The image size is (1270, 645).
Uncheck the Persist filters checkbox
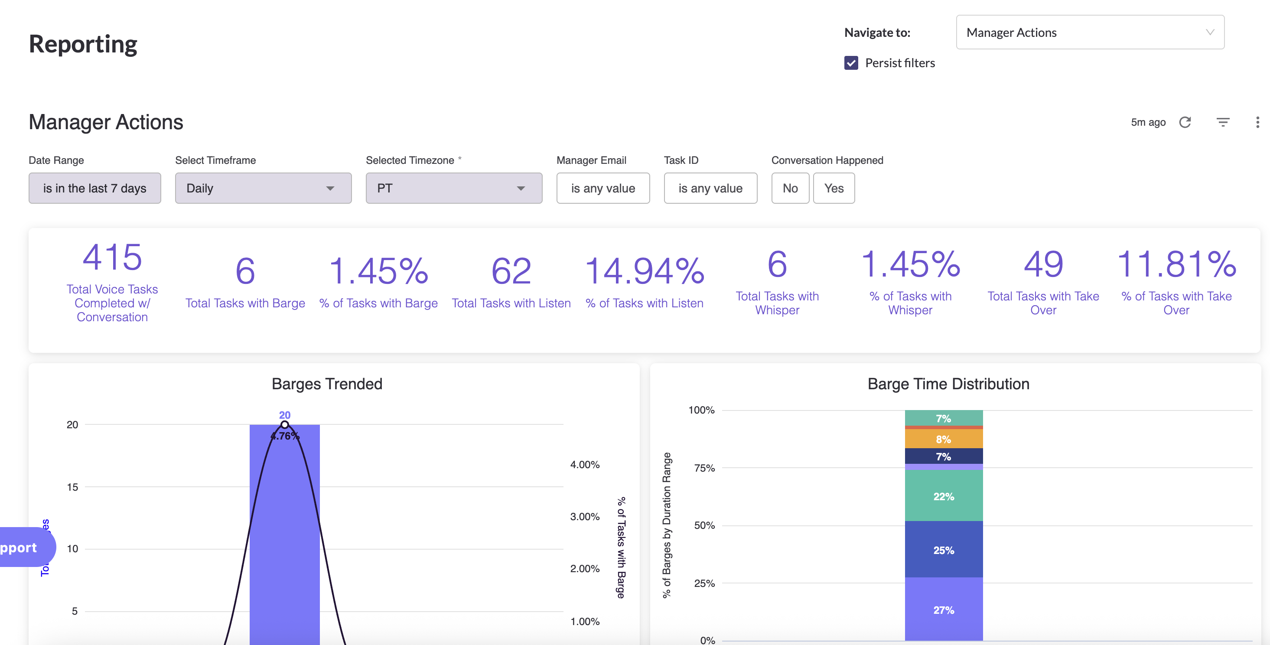(851, 63)
